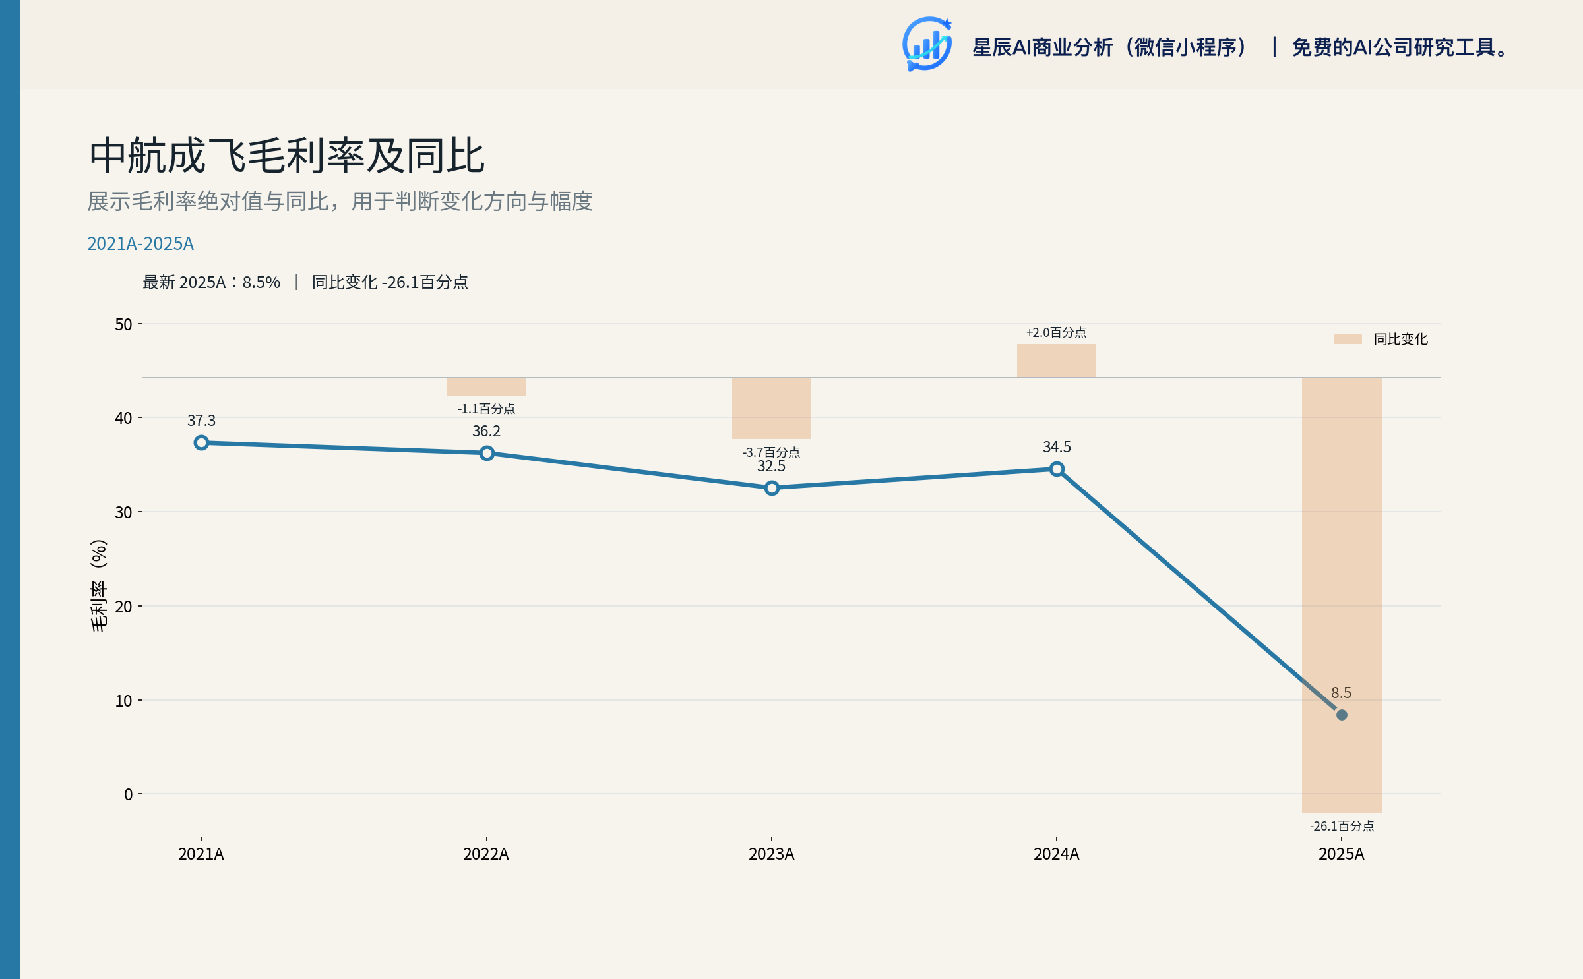Click the x-axis label 2025A
1583x979 pixels.
coord(1342,854)
